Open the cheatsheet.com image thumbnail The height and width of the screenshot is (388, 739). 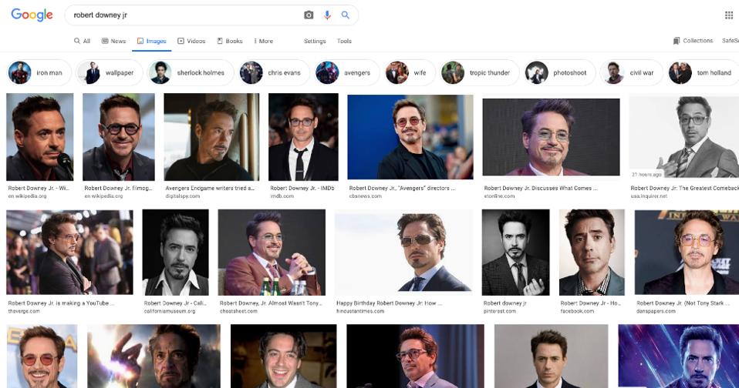tap(272, 252)
